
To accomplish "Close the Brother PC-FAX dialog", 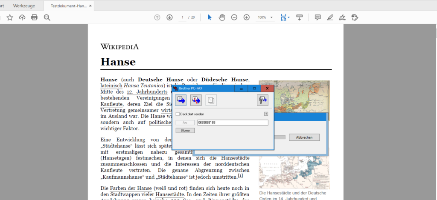I will tap(267, 89).
